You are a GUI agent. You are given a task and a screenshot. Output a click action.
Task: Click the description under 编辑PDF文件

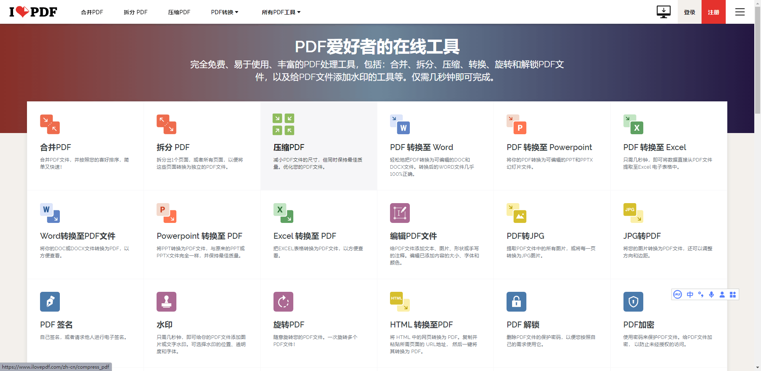[x=434, y=256]
